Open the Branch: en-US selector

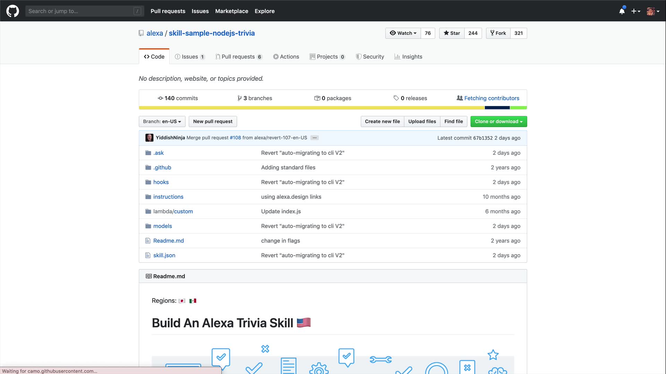162,122
